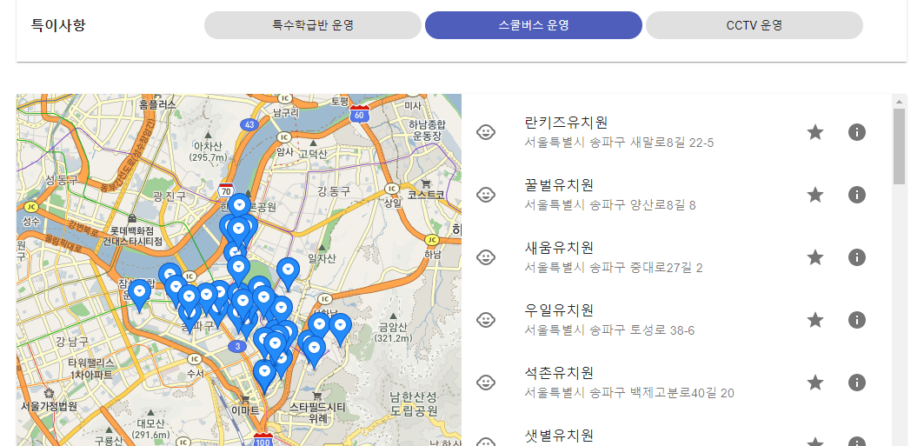924x446 pixels.
Task: Click the face icon for 란키즈유치원
Action: pyautogui.click(x=486, y=132)
